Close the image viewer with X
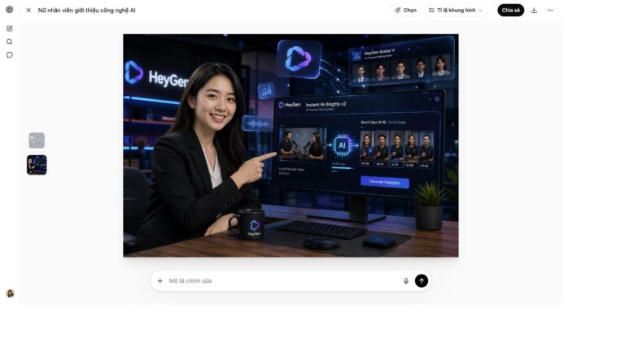Viewport: 625px width, 338px height. [28, 11]
